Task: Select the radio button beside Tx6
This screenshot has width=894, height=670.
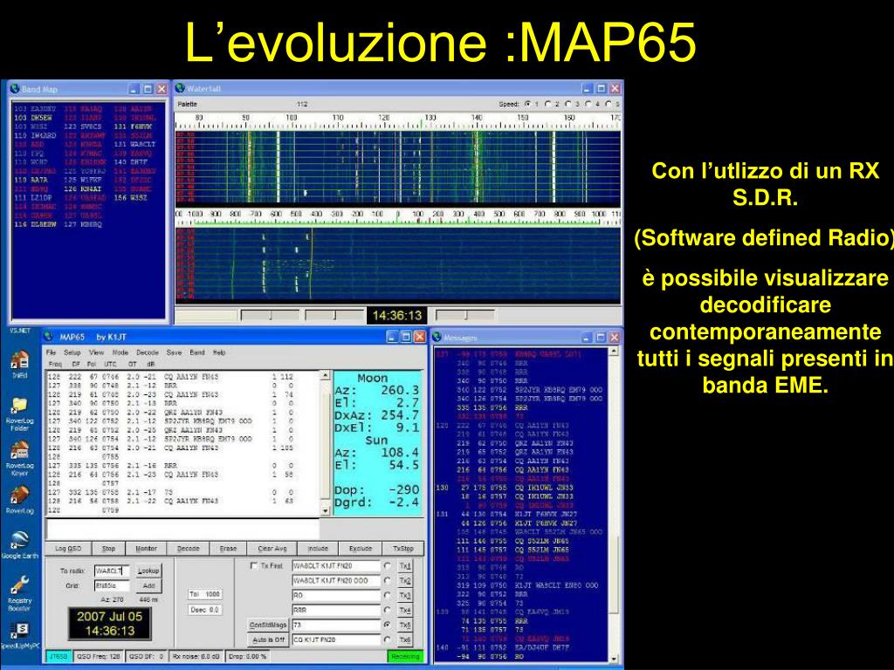Action: pos(388,639)
